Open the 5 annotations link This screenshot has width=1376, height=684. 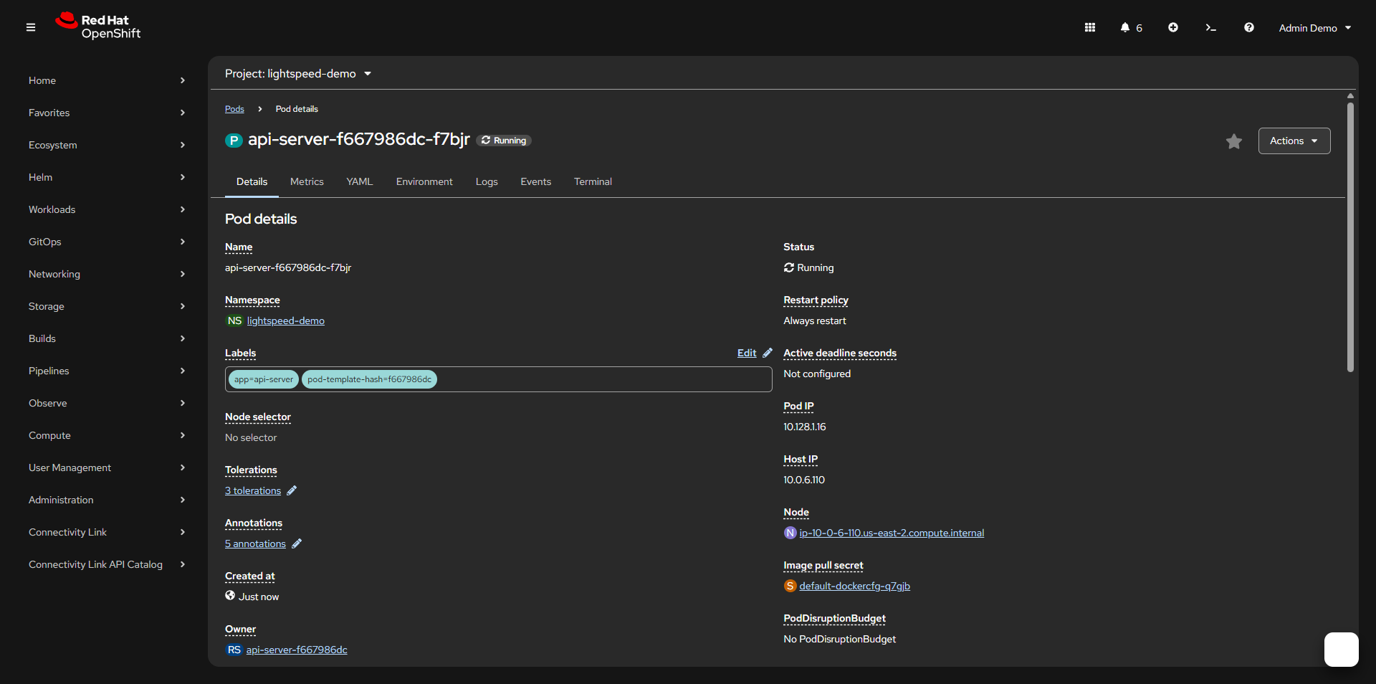(255, 543)
